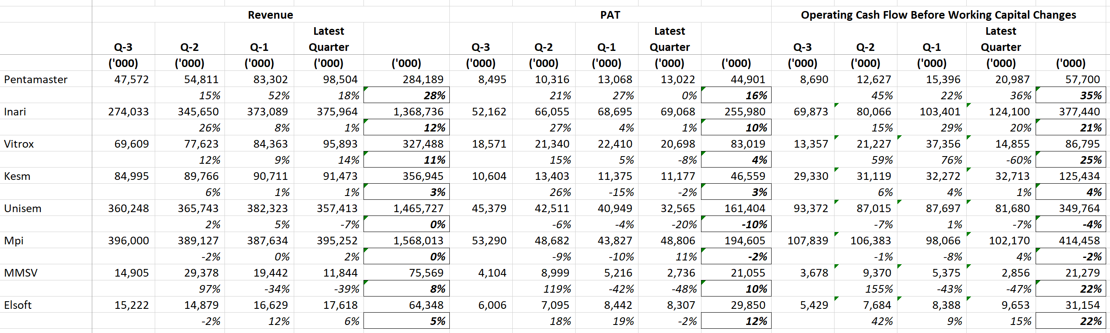Select Kesm PAT total 46,559
This screenshot has height=333, width=1110.
click(748, 176)
